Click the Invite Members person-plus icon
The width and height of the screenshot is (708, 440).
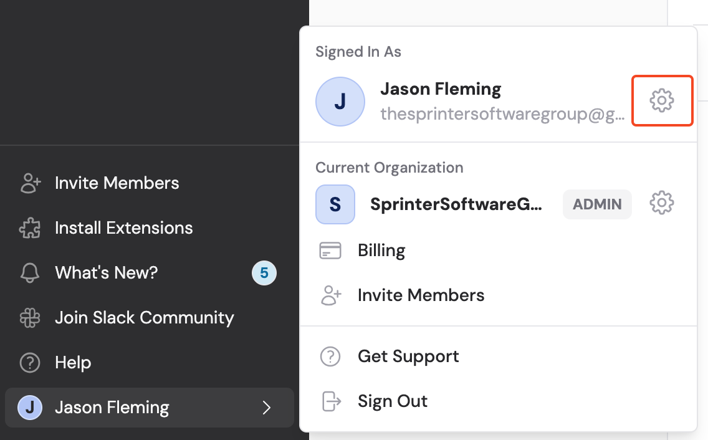pyautogui.click(x=330, y=295)
